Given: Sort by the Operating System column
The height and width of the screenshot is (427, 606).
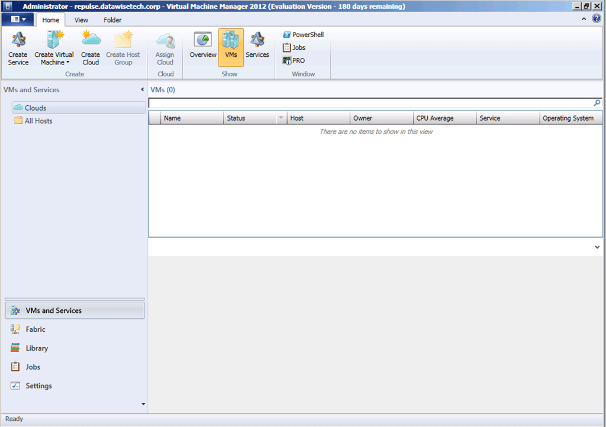Looking at the screenshot, I should (x=571, y=118).
